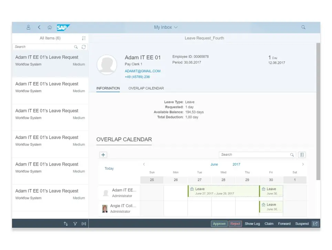Open the sort icon in list footer

point(66,224)
